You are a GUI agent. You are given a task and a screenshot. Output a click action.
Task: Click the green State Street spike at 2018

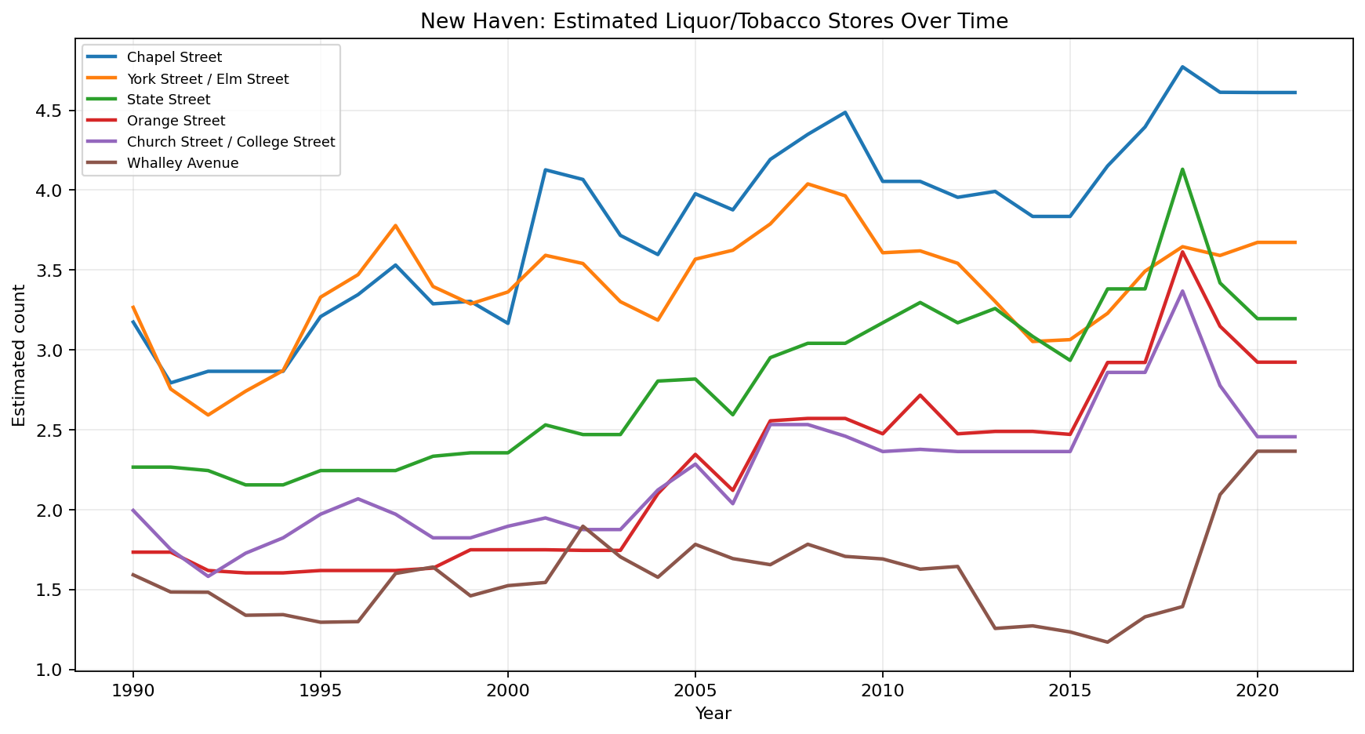click(1182, 167)
